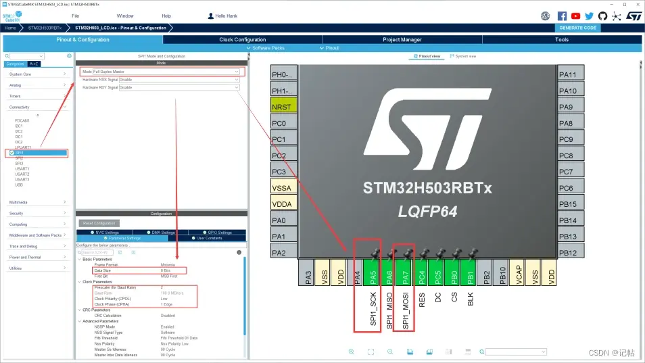Click the parameter search field

click(96, 252)
